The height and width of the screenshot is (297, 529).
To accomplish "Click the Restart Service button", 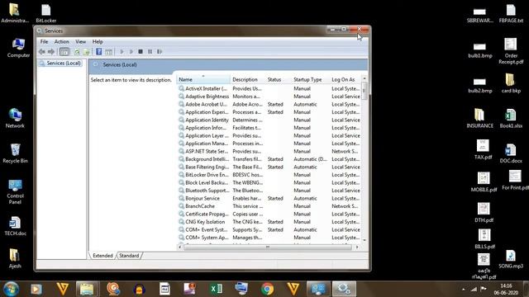I will point(160,51).
